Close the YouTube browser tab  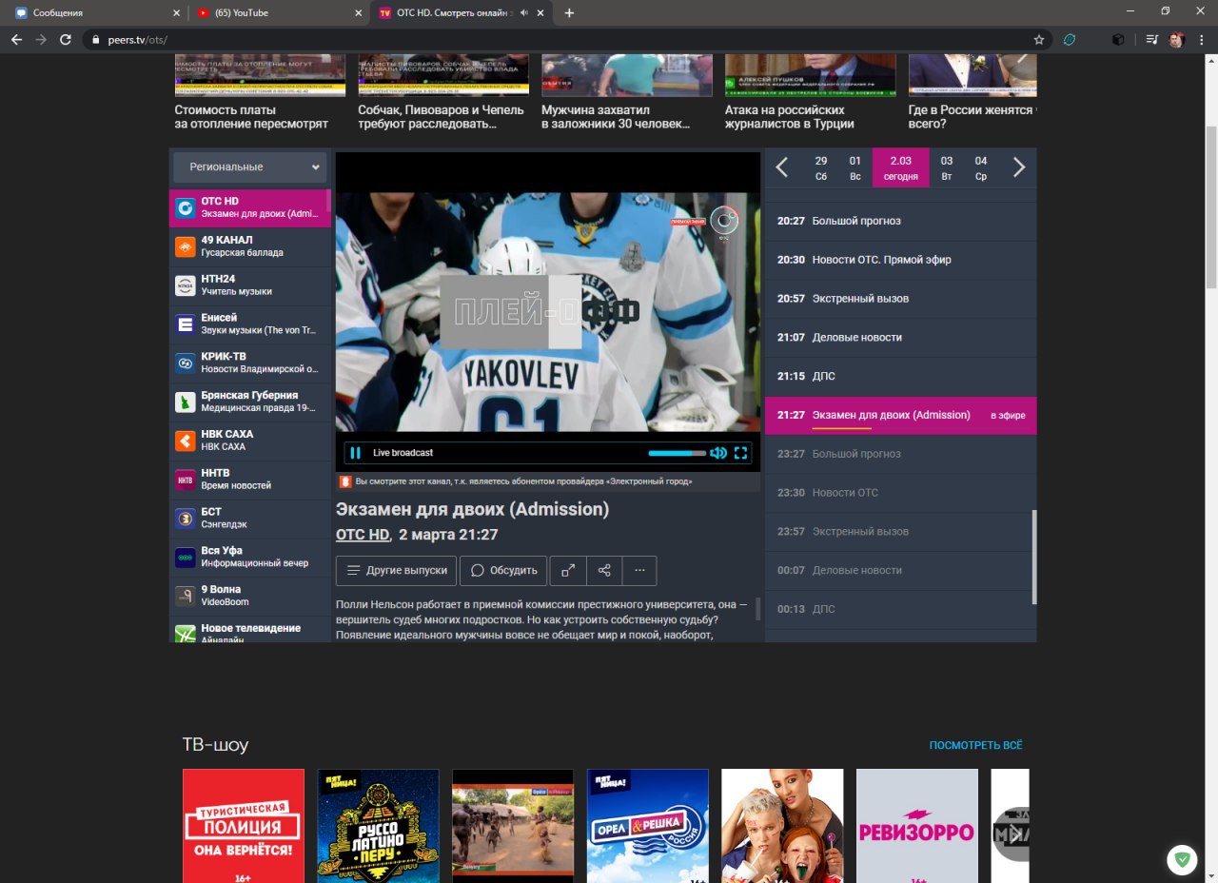pos(358,13)
